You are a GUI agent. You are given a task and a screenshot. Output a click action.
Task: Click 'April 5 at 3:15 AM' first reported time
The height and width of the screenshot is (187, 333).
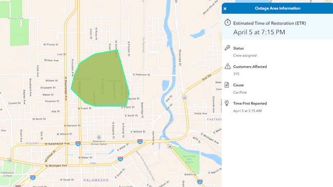(247, 111)
